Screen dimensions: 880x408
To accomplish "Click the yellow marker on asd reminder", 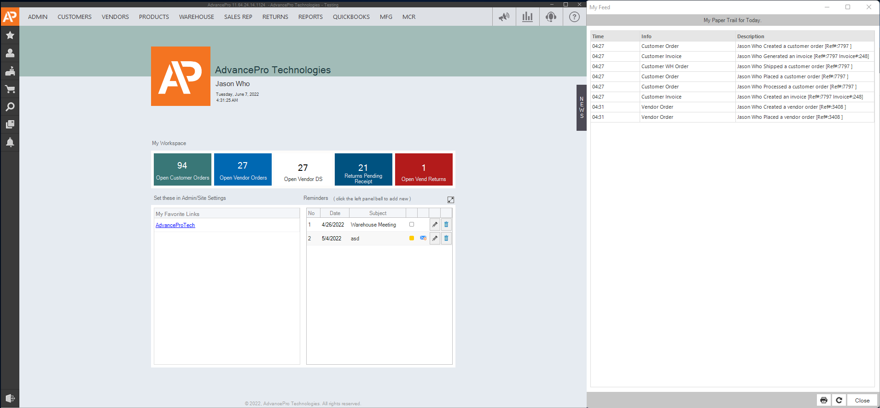I will click(x=412, y=238).
